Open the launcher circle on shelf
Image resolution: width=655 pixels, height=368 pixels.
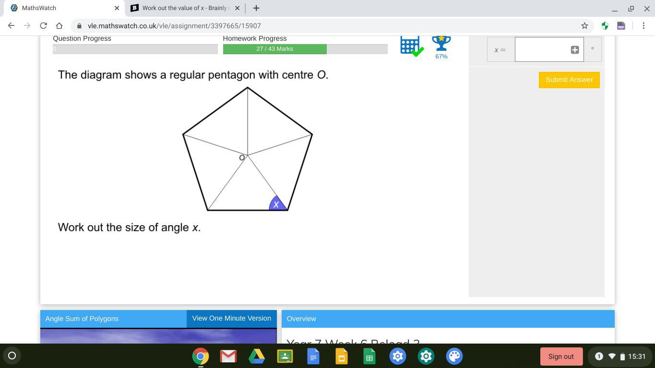12,356
